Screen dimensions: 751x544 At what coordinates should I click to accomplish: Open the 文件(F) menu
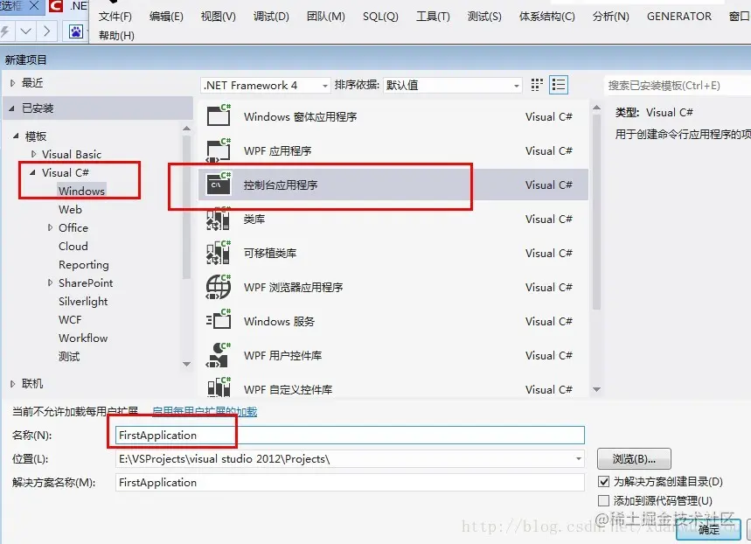point(115,17)
